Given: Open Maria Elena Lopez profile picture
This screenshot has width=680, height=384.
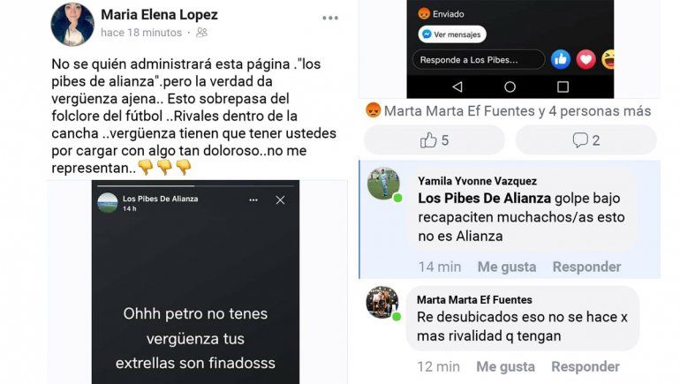Looking at the screenshot, I should point(72,24).
